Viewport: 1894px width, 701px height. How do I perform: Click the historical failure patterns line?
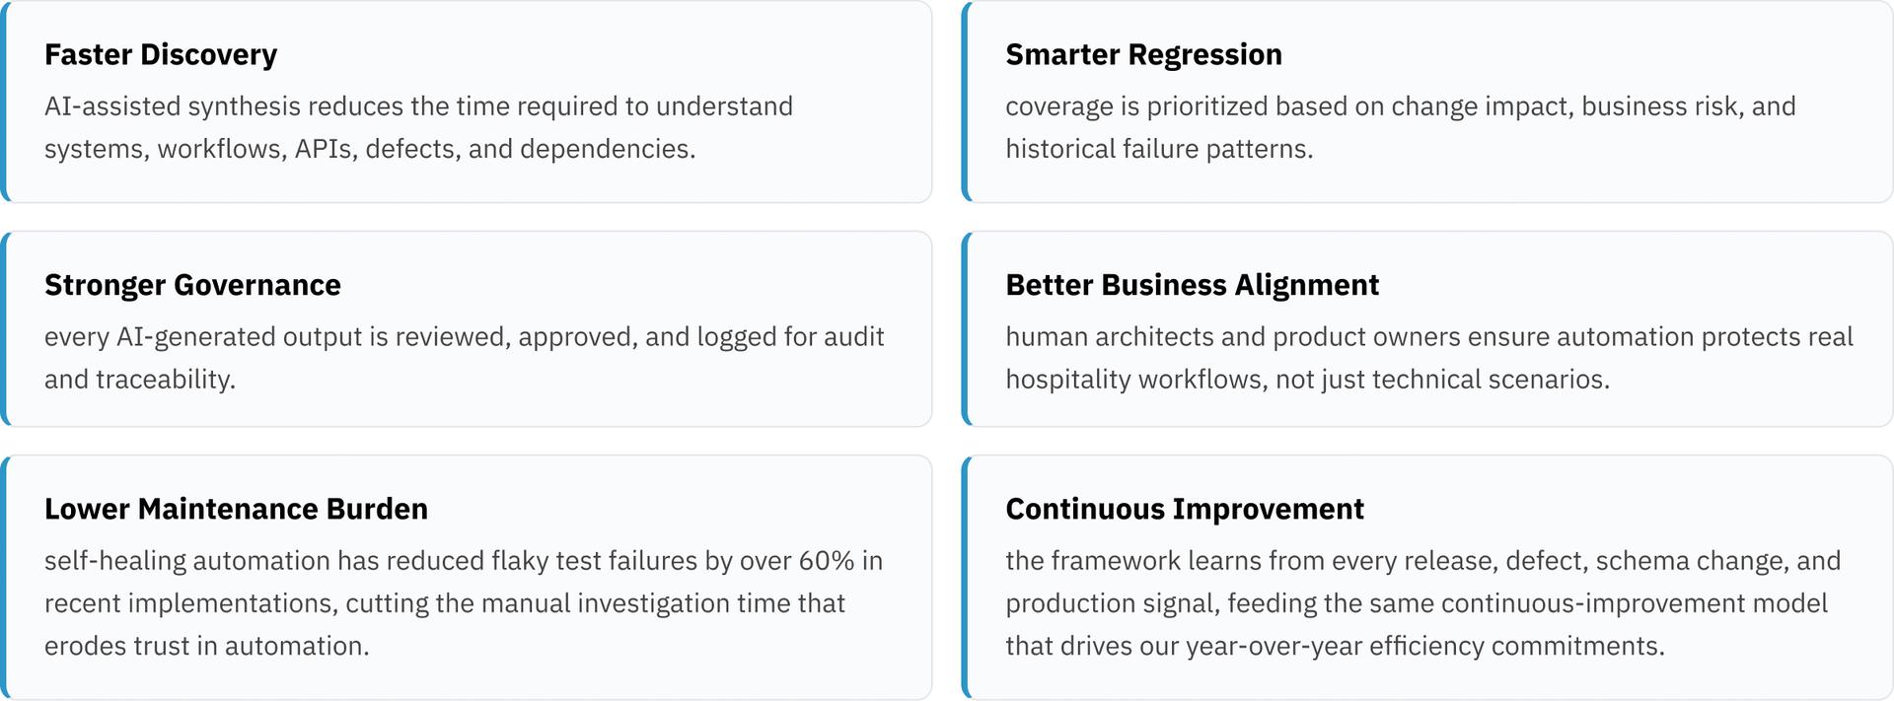point(1159,149)
